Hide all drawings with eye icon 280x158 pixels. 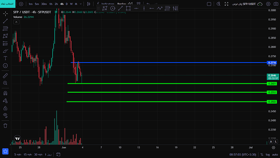click(x=5, y=115)
